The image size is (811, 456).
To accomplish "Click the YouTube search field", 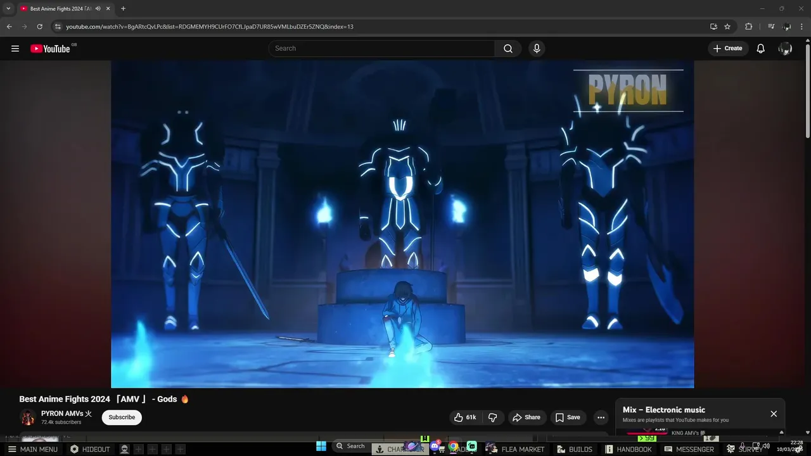I will coord(382,48).
